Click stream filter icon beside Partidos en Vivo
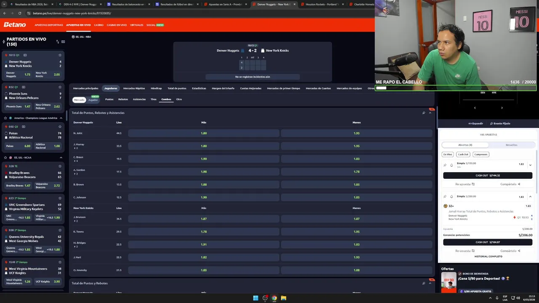539x303 pixels. [x=63, y=42]
